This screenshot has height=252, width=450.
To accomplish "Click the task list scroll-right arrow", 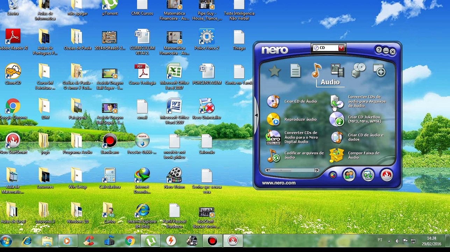I will (317, 170).
